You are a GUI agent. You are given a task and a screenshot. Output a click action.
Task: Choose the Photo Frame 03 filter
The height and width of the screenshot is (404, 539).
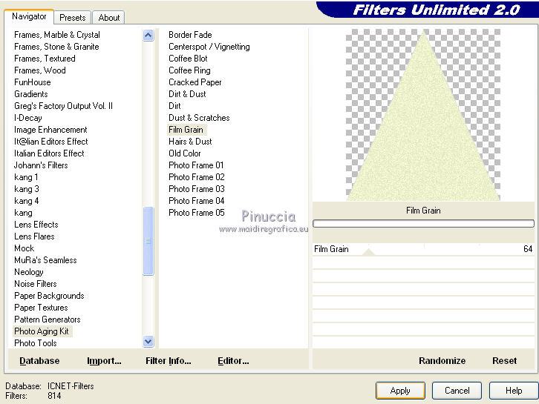[x=197, y=189]
